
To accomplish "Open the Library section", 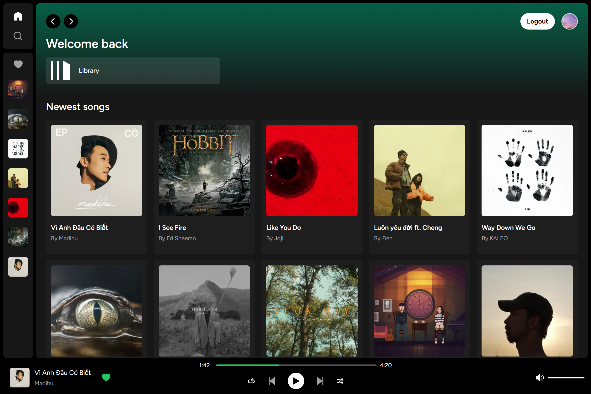I will [x=133, y=70].
